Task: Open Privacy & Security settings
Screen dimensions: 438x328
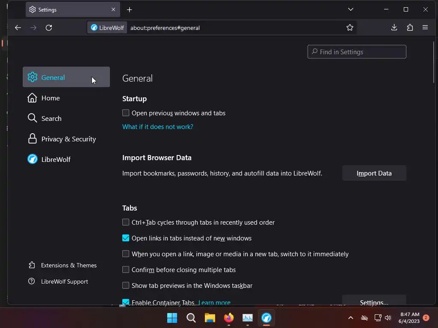Action: click(x=66, y=139)
